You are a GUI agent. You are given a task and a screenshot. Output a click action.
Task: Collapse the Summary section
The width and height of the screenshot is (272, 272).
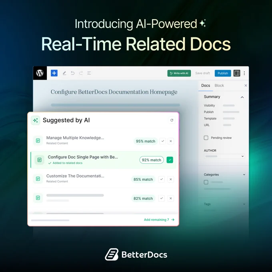[242, 97]
